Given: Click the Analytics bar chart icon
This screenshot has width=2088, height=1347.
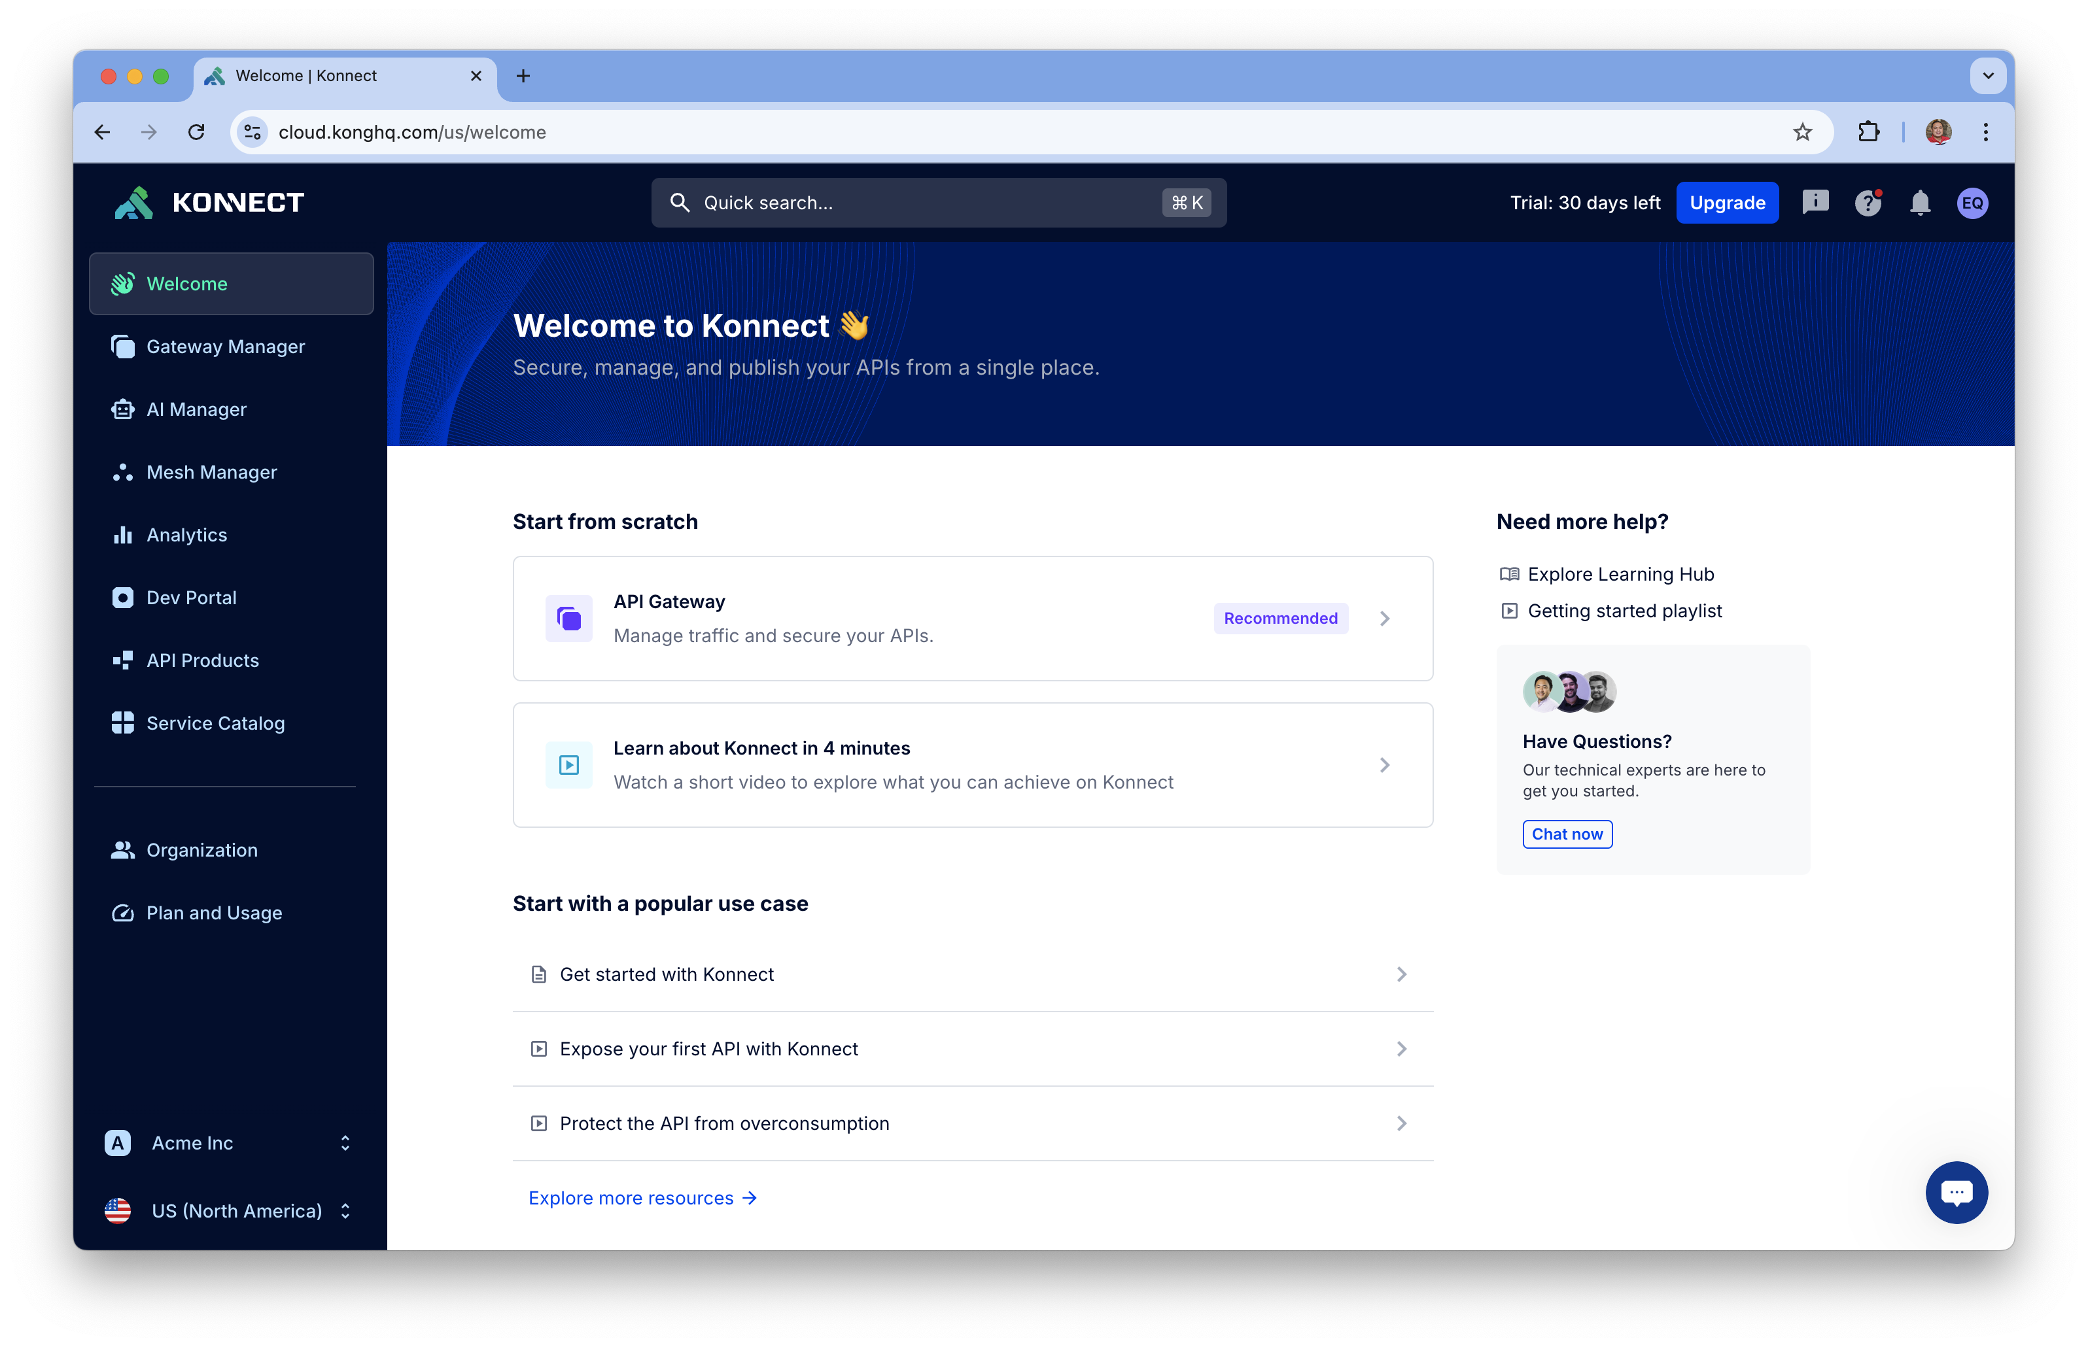Looking at the screenshot, I should point(122,534).
